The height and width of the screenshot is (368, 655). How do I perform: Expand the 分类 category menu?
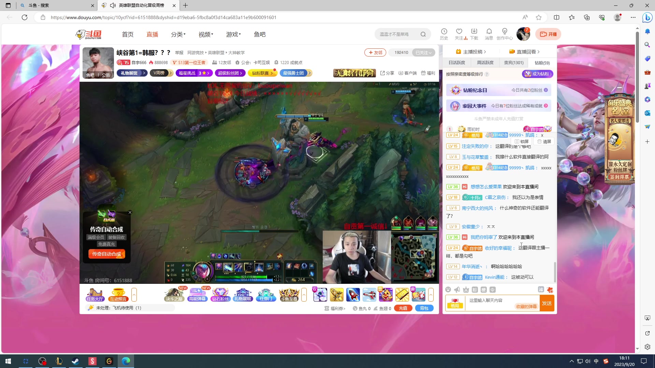pyautogui.click(x=178, y=34)
